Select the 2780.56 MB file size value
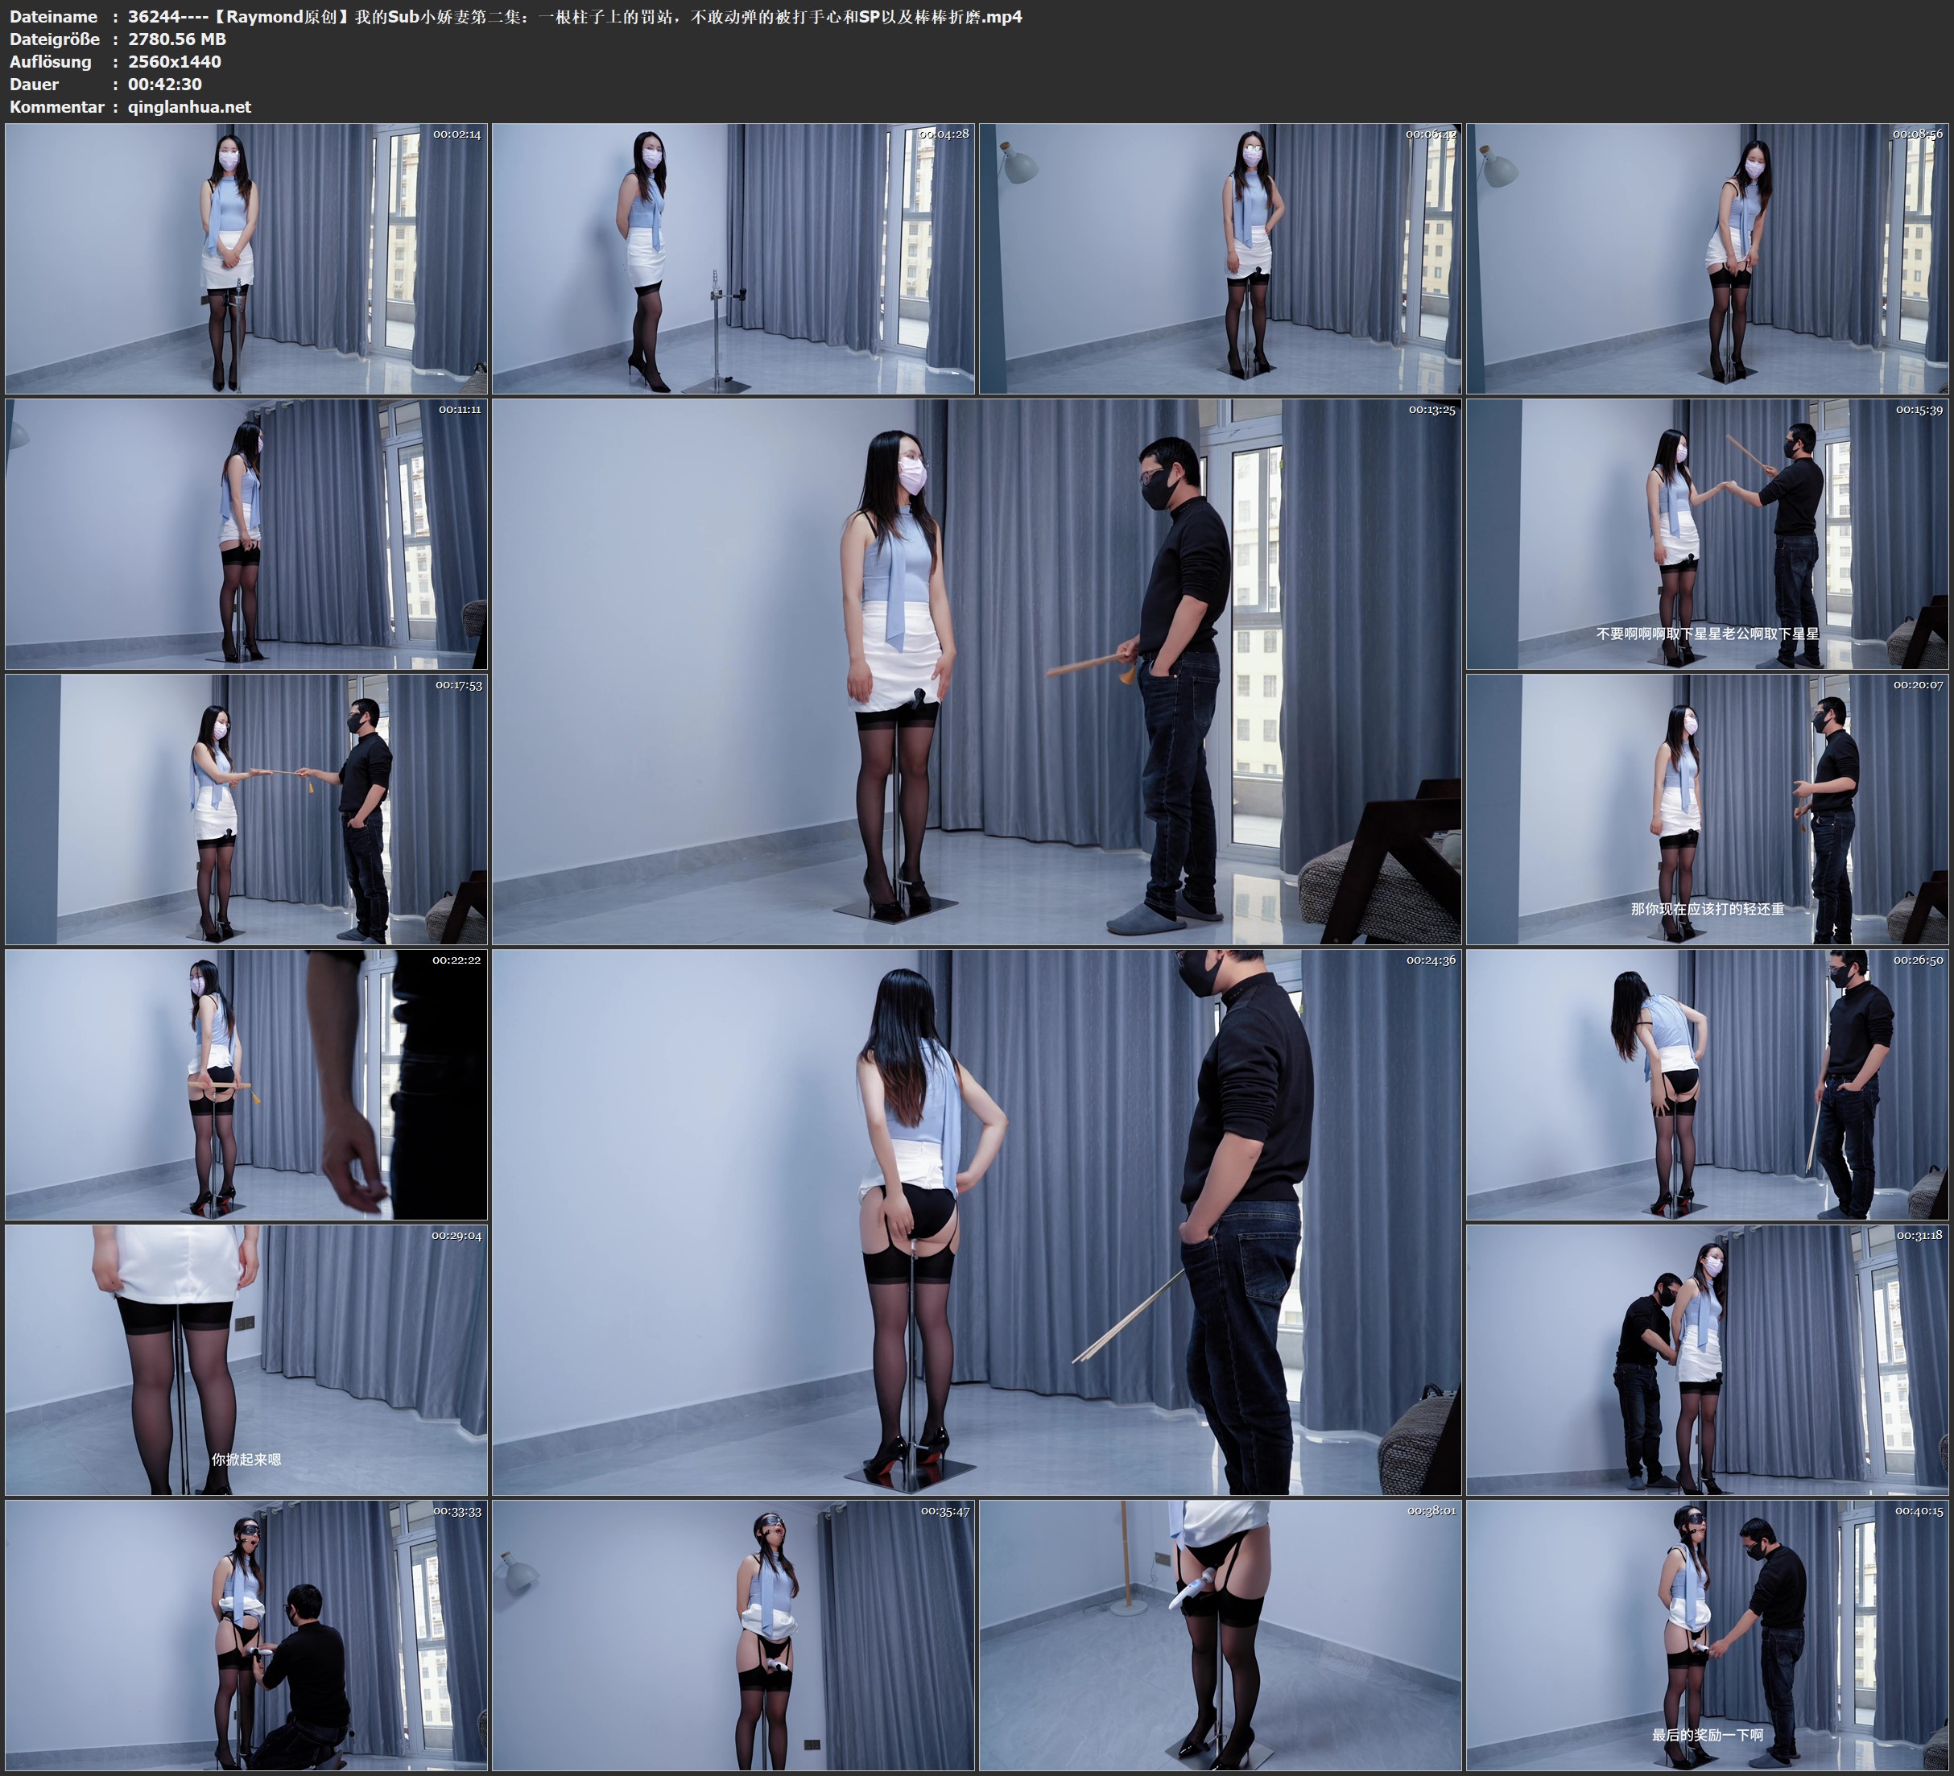Viewport: 1954px width, 1776px height. tap(176, 39)
